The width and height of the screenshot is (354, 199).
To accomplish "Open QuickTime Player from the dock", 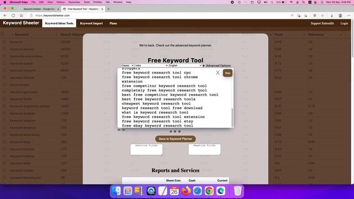I will 151,191.
